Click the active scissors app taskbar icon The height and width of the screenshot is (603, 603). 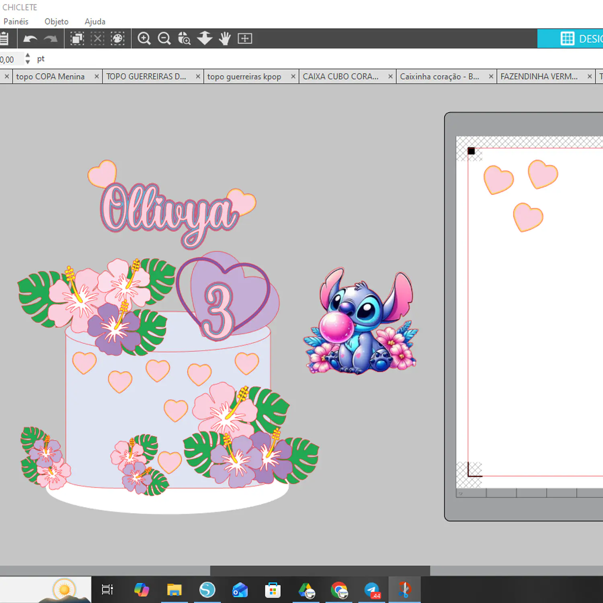[x=405, y=590]
